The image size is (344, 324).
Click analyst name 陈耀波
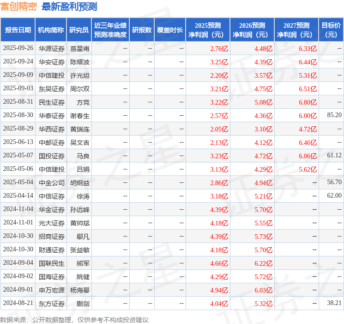(x=79, y=62)
